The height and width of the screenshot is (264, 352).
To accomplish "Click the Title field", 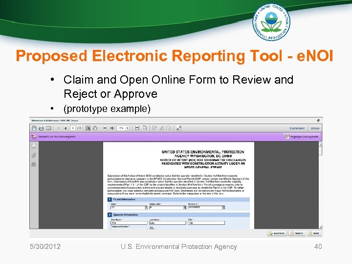I will 206,223.
